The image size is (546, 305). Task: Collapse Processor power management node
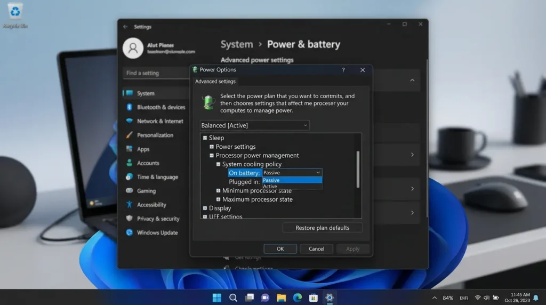212,155
